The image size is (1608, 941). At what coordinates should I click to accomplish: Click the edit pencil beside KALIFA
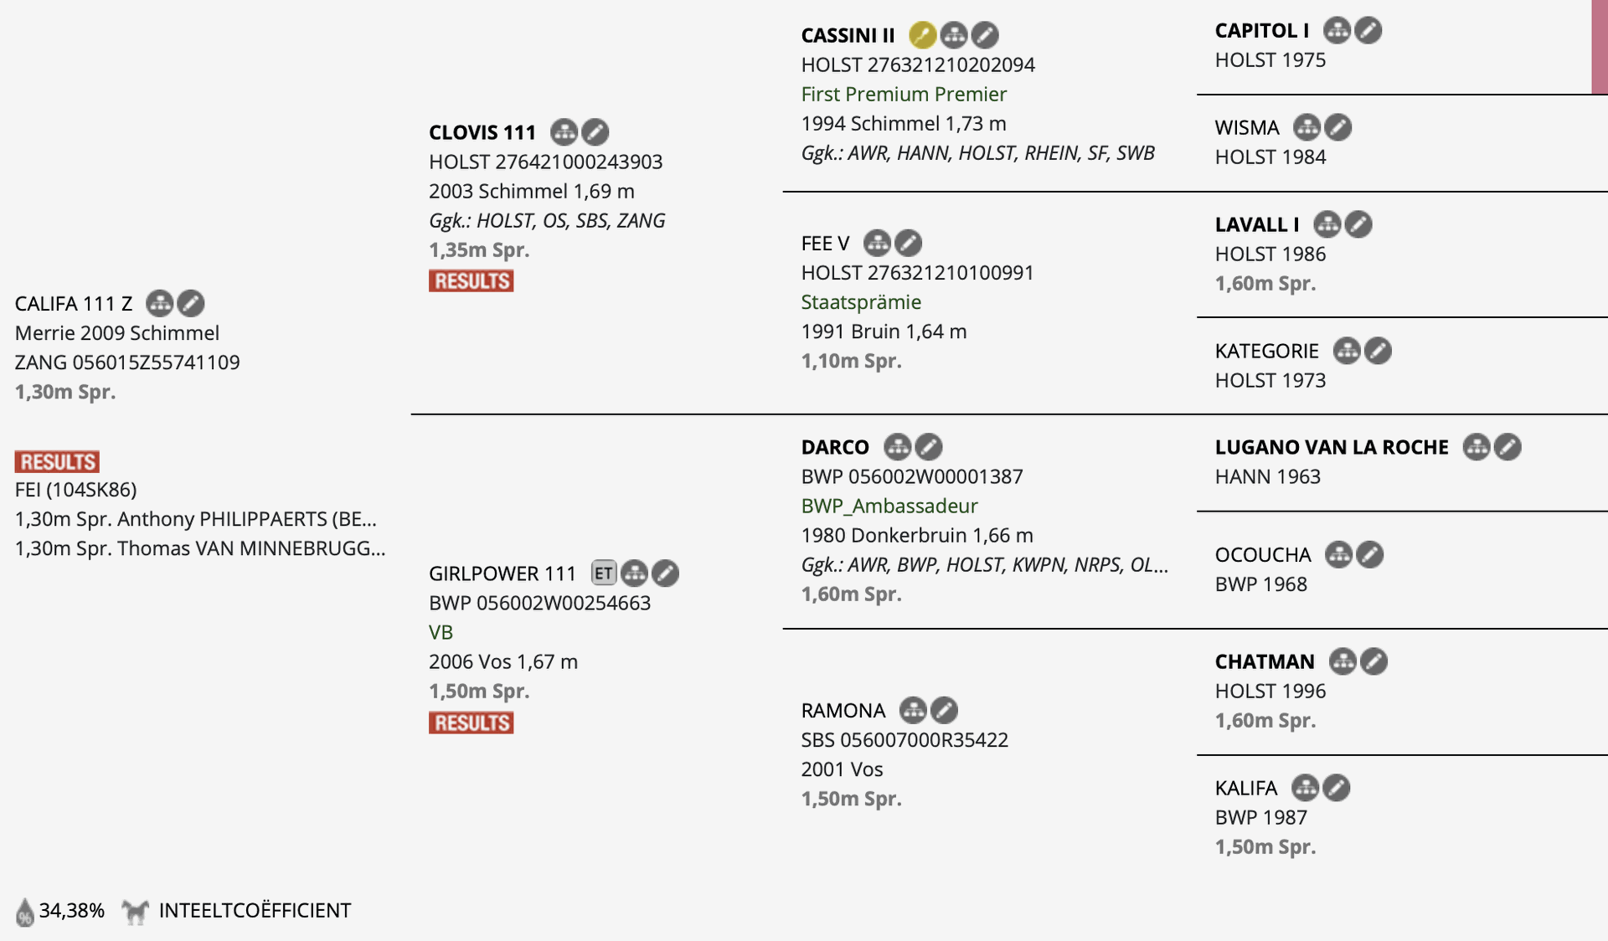[1337, 788]
